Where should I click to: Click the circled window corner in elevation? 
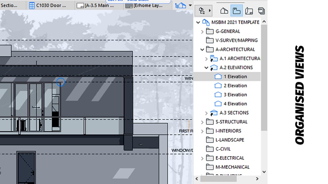61,82
